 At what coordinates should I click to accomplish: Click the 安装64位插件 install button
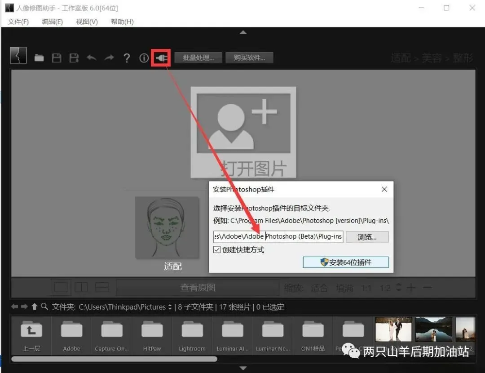pyautogui.click(x=346, y=262)
